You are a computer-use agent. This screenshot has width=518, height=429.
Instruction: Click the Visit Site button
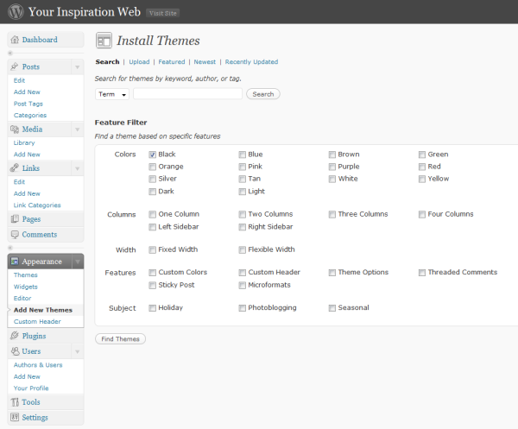click(162, 13)
